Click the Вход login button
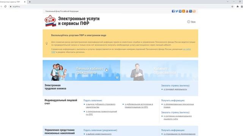The image size is (243, 136). click(x=191, y=22)
